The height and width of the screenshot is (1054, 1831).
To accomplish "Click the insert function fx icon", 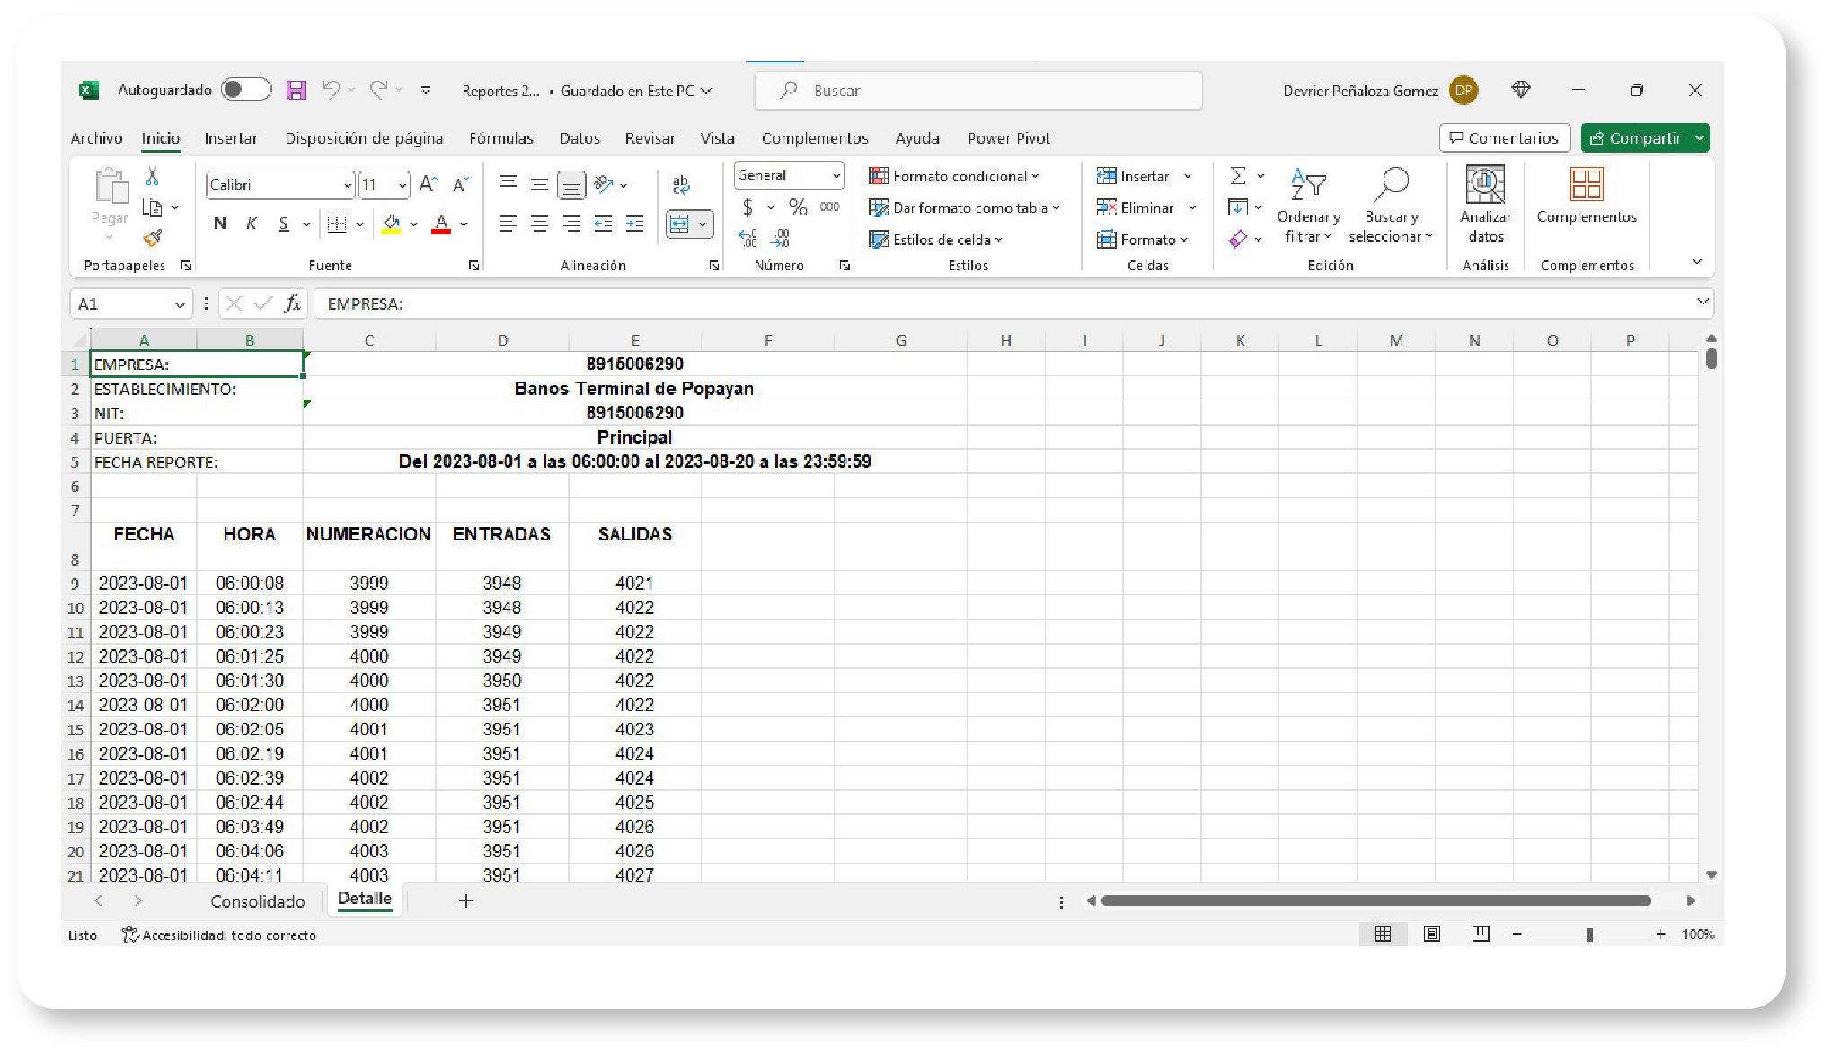I will (x=292, y=304).
